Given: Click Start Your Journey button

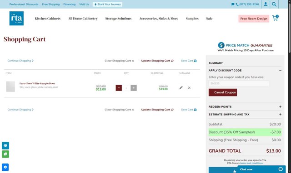Looking at the screenshot, I should [x=107, y=4].
